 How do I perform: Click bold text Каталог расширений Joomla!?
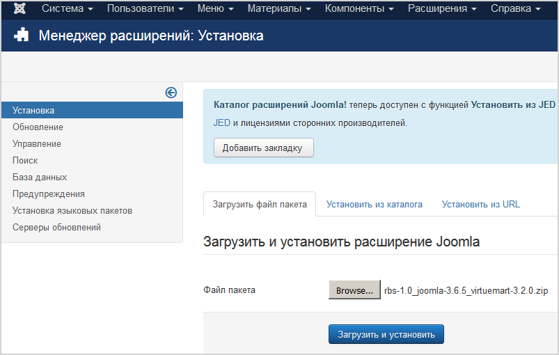(280, 105)
